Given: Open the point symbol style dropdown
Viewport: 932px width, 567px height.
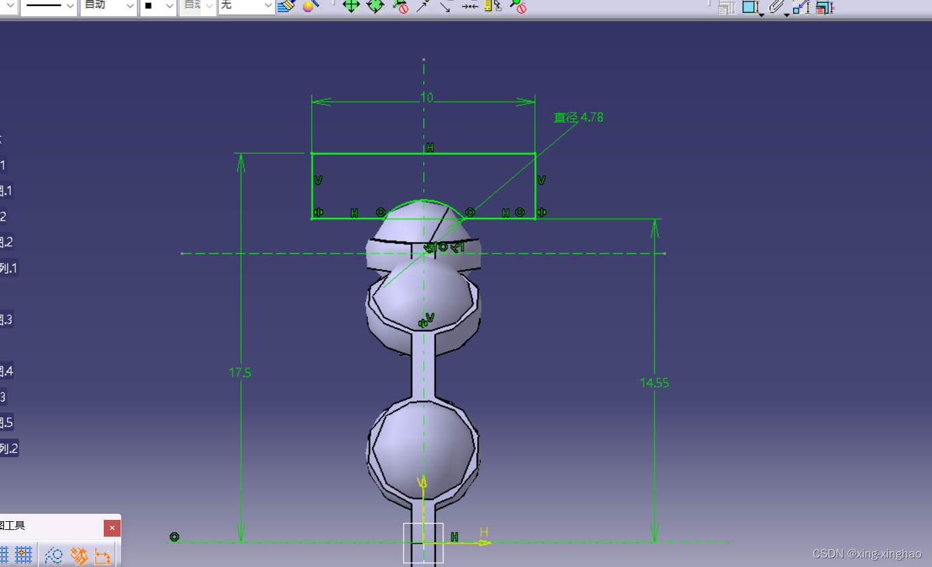Looking at the screenshot, I should pyautogui.click(x=155, y=7).
